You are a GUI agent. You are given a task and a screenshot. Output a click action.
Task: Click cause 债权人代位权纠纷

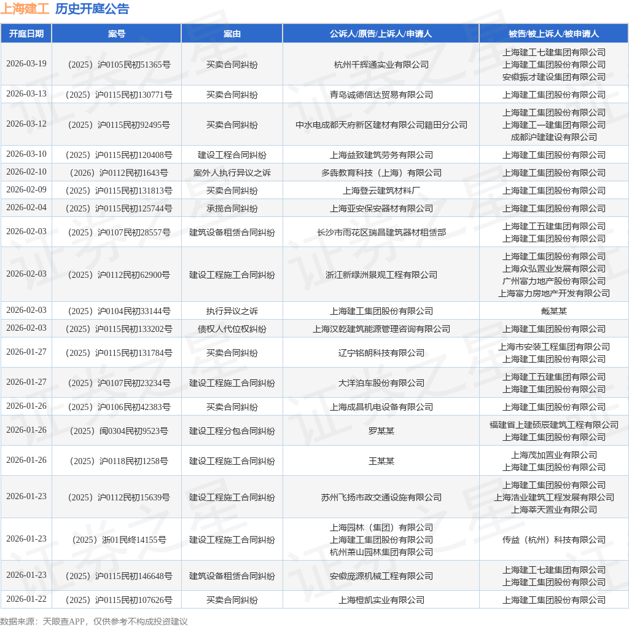click(x=232, y=329)
